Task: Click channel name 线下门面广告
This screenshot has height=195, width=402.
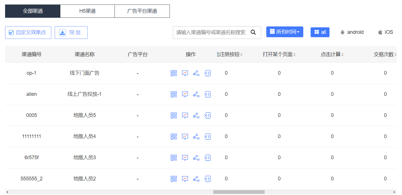Action: pyautogui.click(x=85, y=73)
